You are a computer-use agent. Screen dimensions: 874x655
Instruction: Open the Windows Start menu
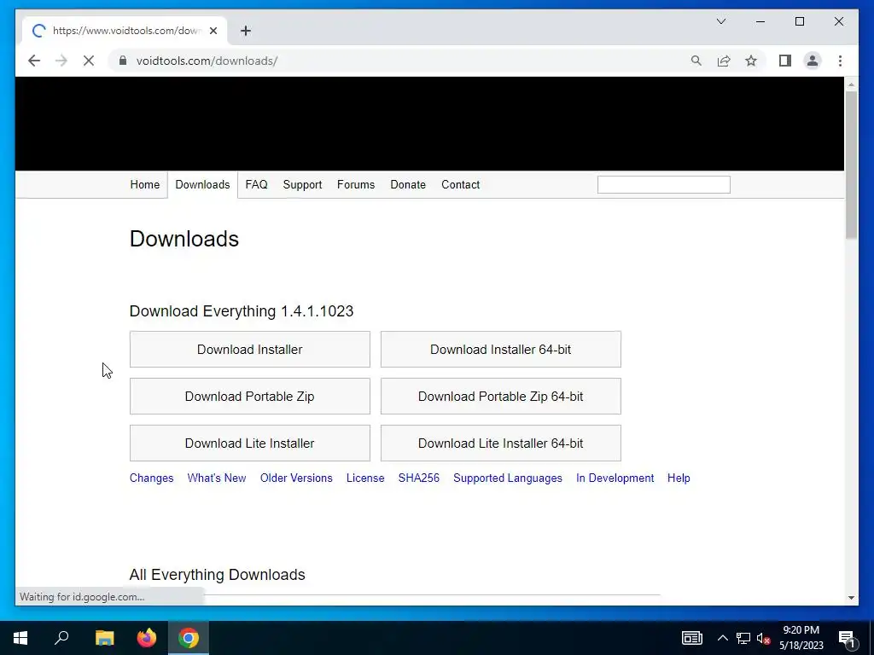click(20, 638)
